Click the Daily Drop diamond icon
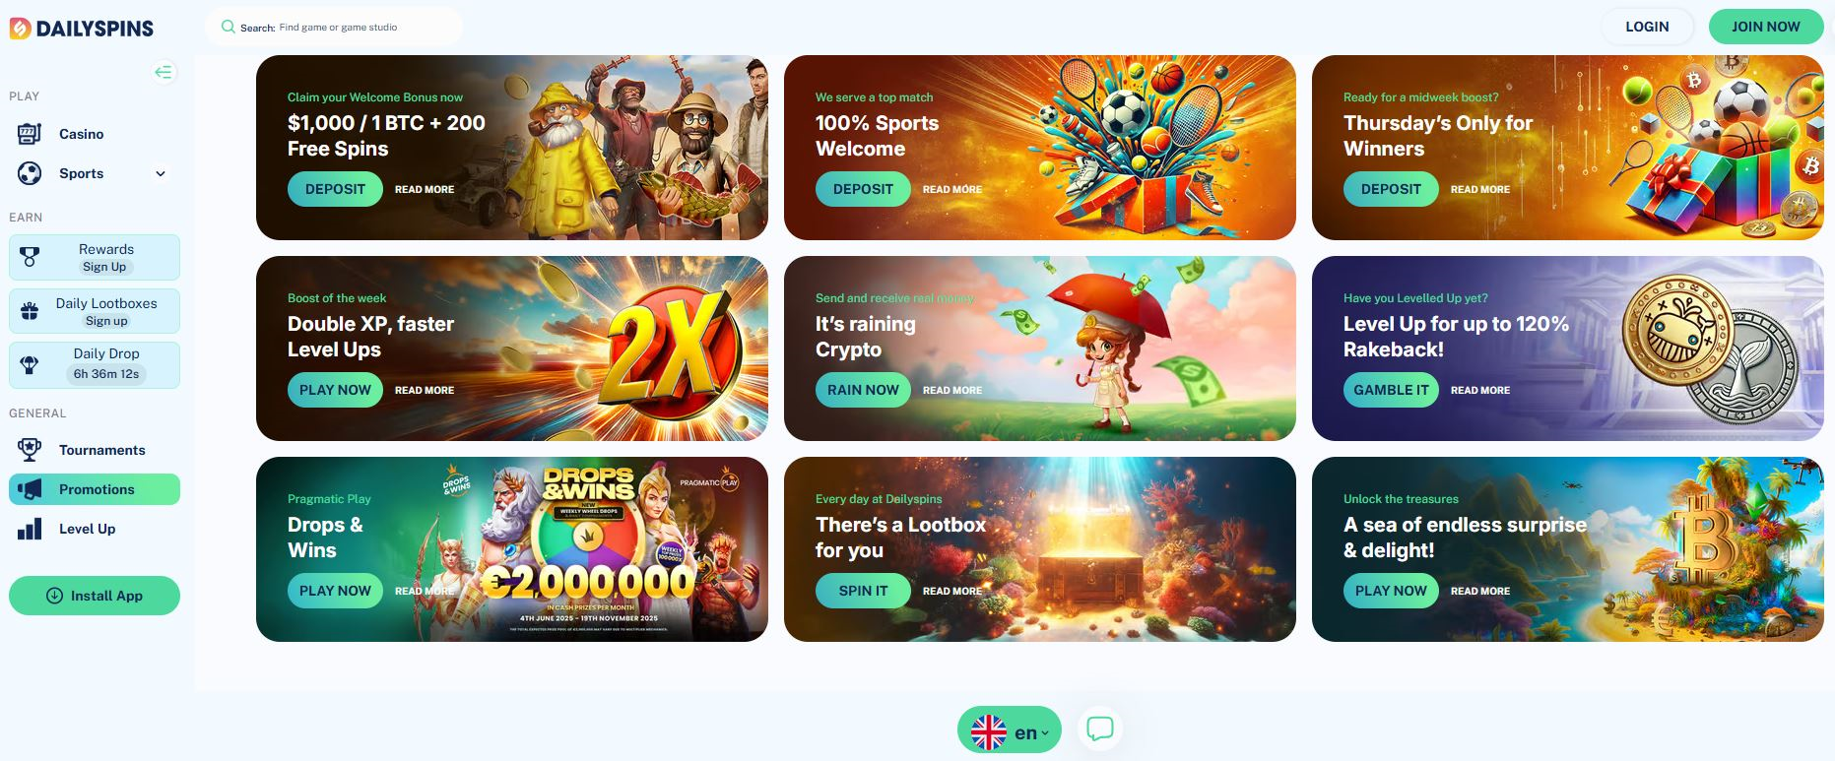Image resolution: width=1835 pixels, height=761 pixels. click(30, 365)
